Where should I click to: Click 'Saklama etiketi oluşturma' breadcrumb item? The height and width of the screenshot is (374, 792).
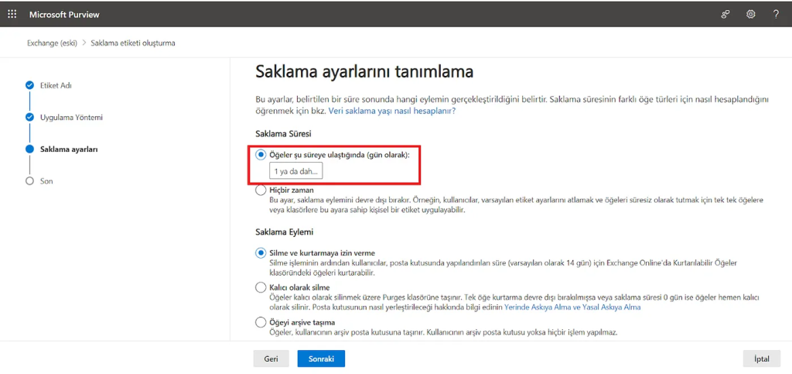point(132,43)
